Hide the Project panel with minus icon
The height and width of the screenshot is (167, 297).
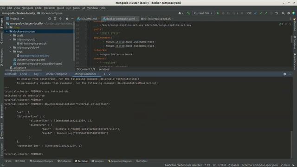tap(72, 19)
